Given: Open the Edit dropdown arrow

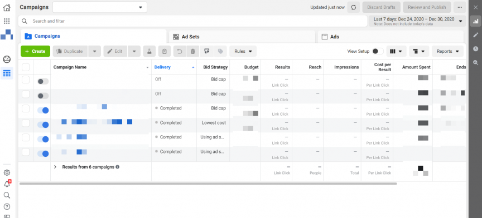Looking at the screenshot, I should coord(134,51).
